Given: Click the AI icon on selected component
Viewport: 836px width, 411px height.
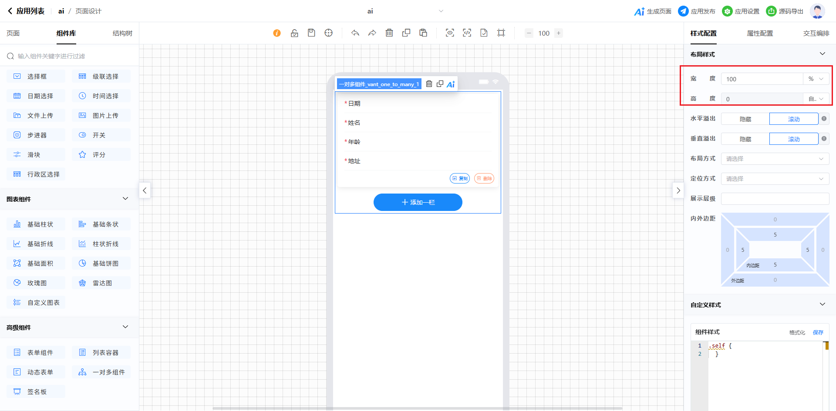Looking at the screenshot, I should [451, 84].
